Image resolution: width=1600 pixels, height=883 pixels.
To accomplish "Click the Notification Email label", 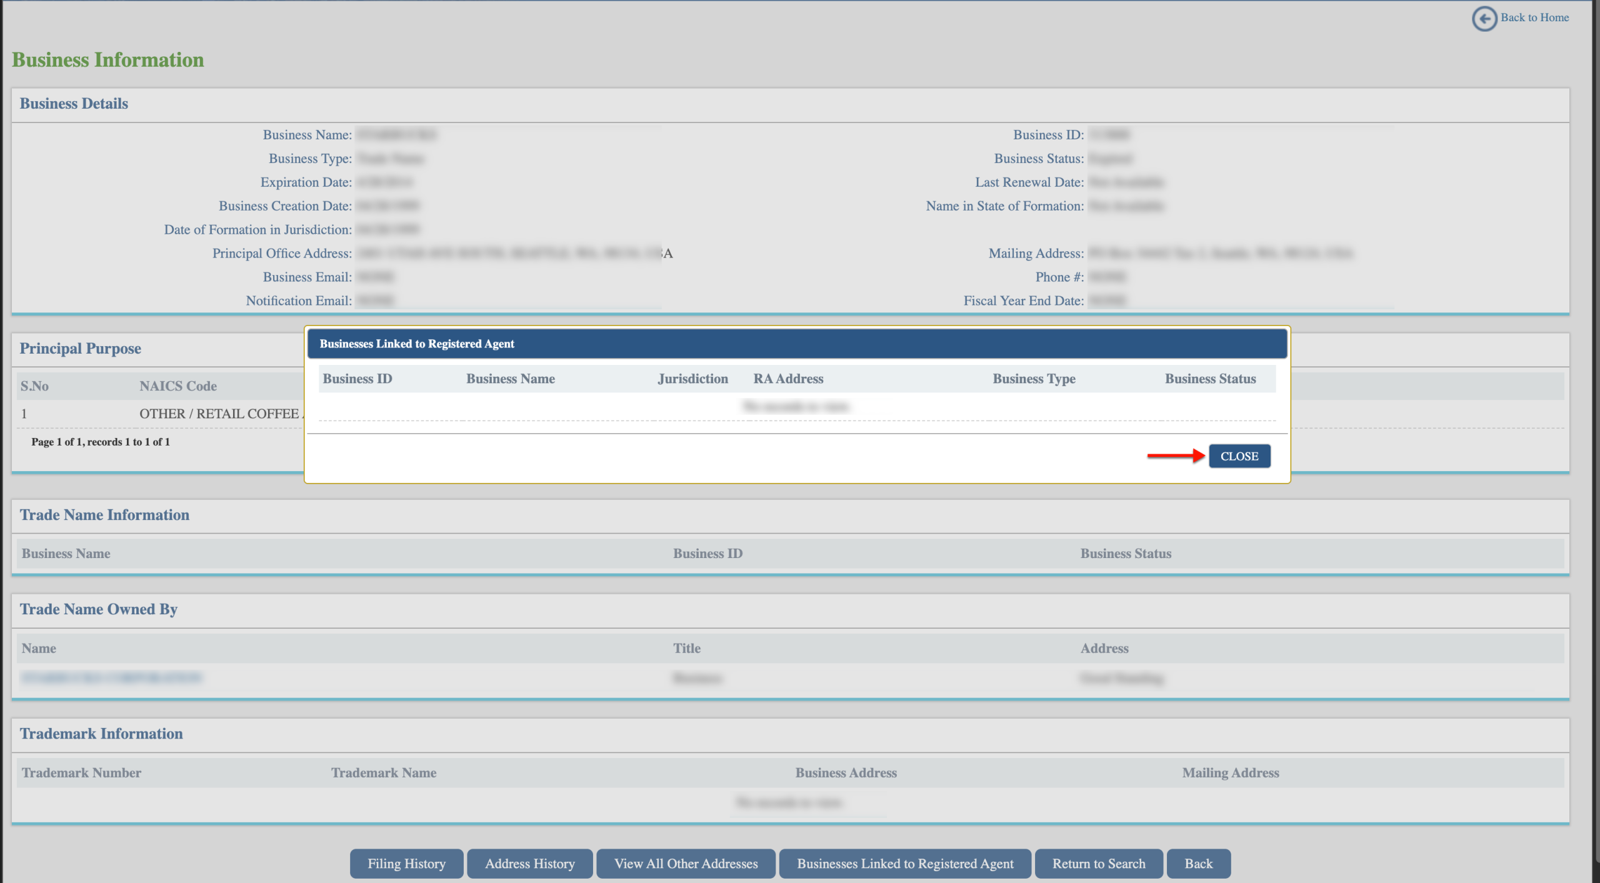I will click(x=299, y=301).
